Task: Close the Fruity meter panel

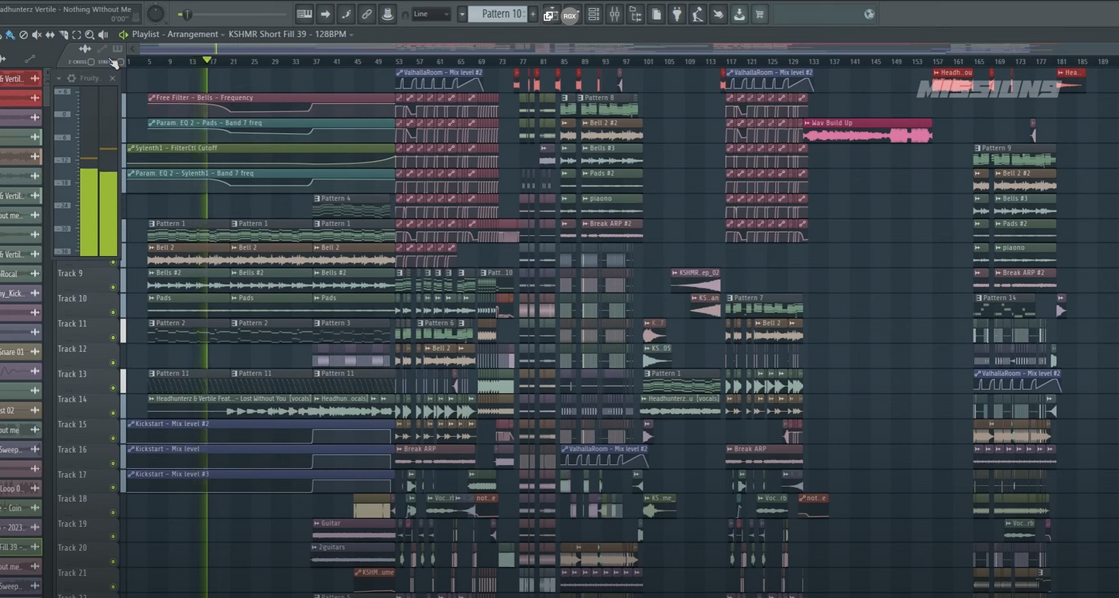Action: 112,78
